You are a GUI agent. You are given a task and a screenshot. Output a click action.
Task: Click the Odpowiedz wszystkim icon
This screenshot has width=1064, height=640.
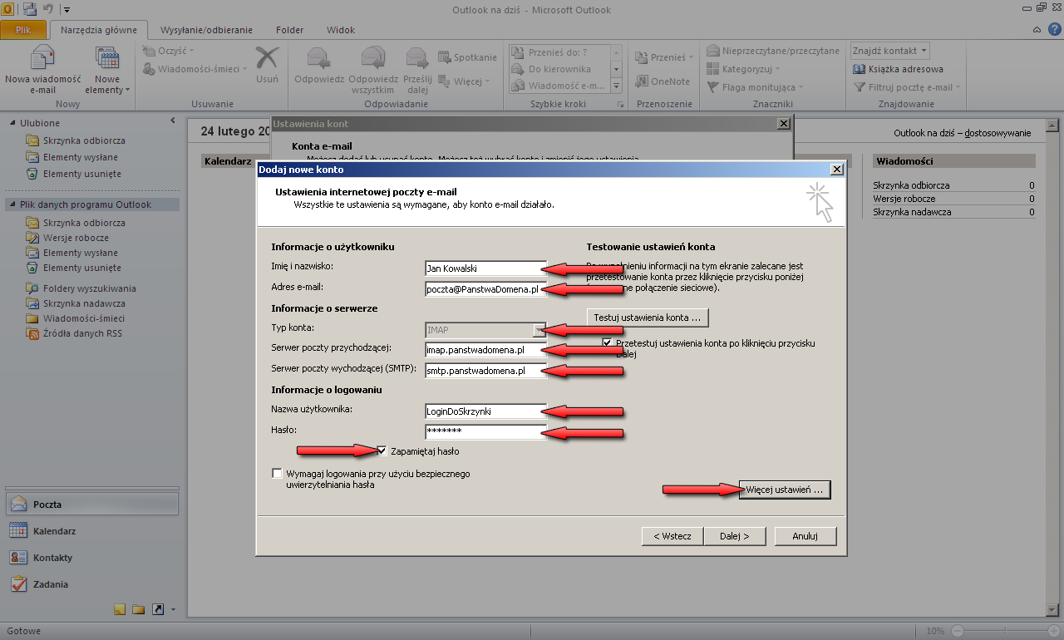tap(373, 69)
